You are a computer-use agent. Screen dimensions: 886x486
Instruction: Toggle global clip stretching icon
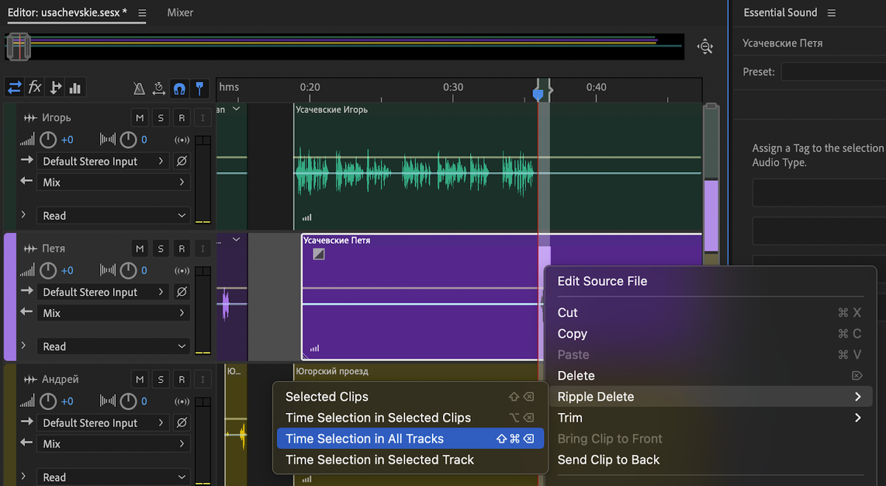159,88
